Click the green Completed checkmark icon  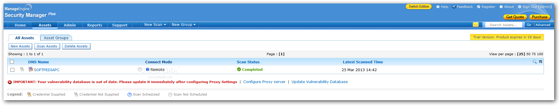[239, 69]
